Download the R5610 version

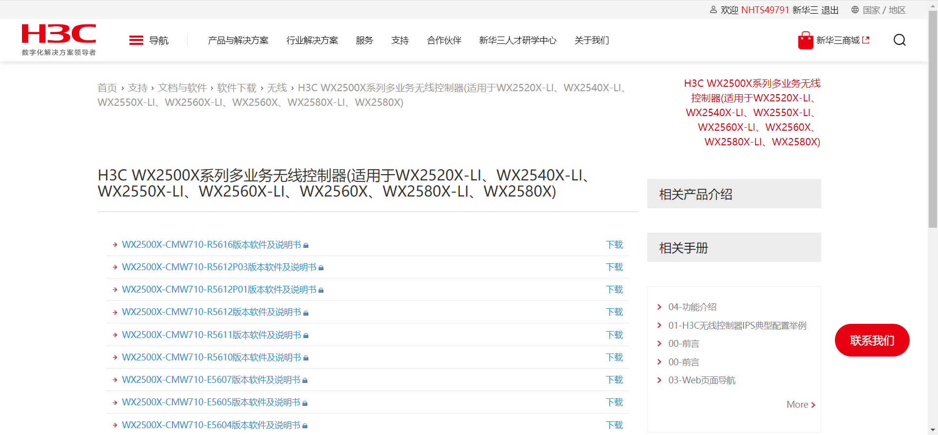[615, 357]
